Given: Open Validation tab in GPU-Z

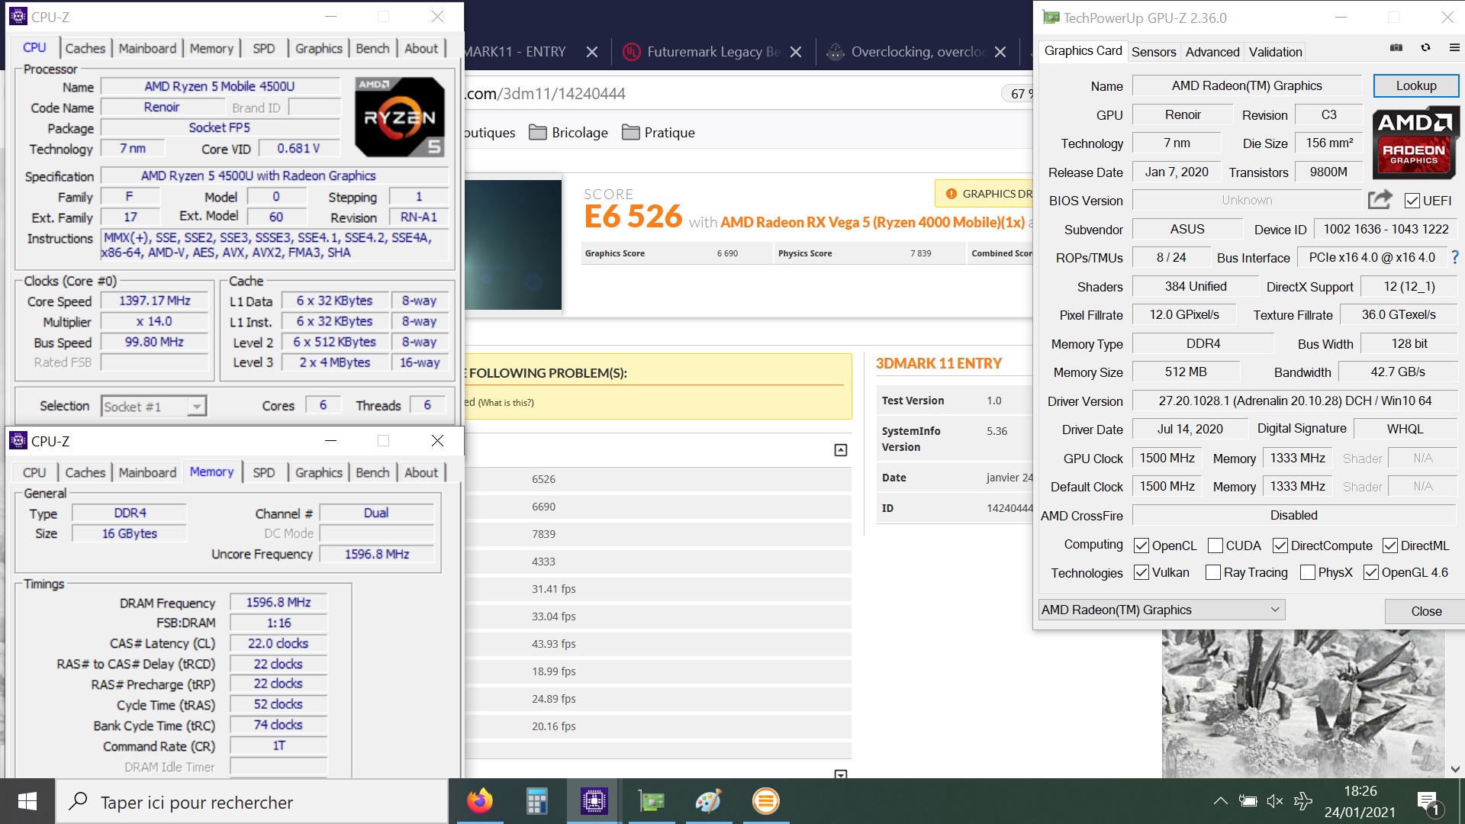Looking at the screenshot, I should [x=1275, y=52].
